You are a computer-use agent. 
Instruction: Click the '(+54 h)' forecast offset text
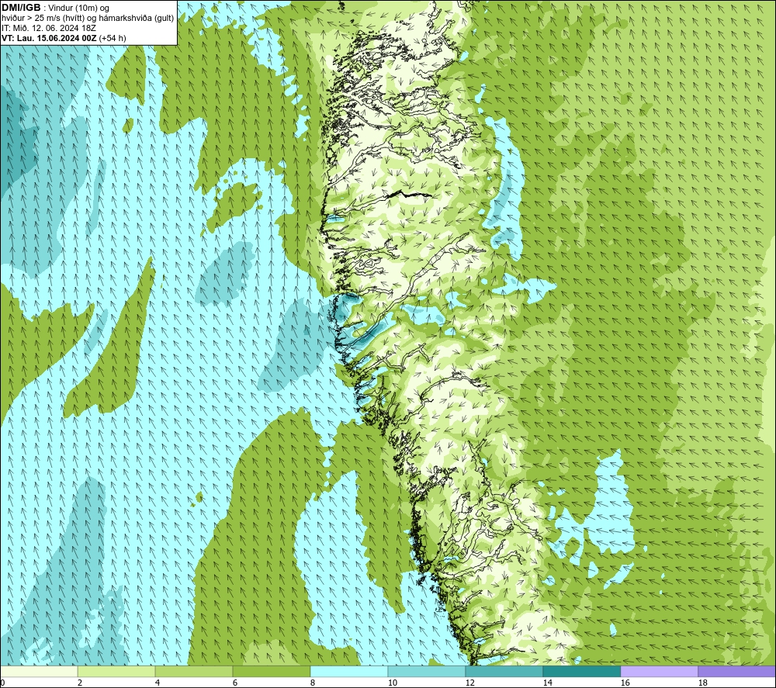click(x=113, y=38)
